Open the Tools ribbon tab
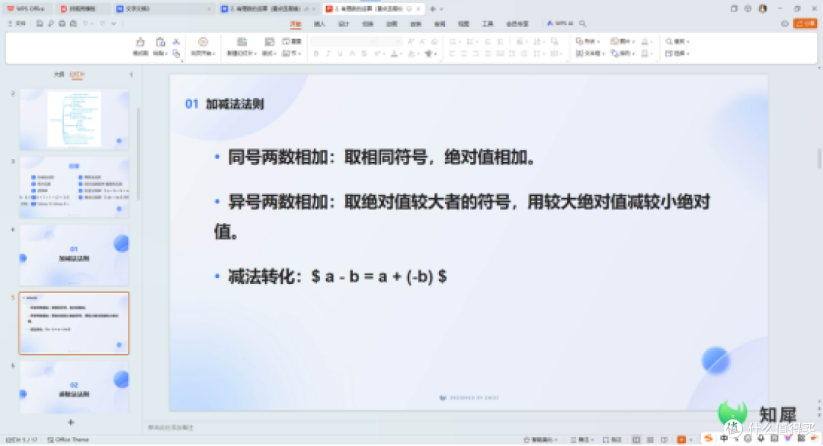The image size is (823, 446). pos(488,24)
